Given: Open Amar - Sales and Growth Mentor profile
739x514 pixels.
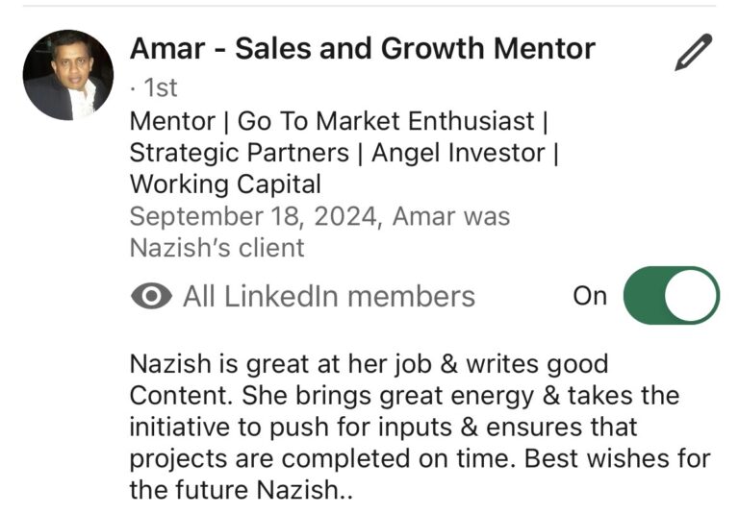Looking at the screenshot, I should 363,48.
